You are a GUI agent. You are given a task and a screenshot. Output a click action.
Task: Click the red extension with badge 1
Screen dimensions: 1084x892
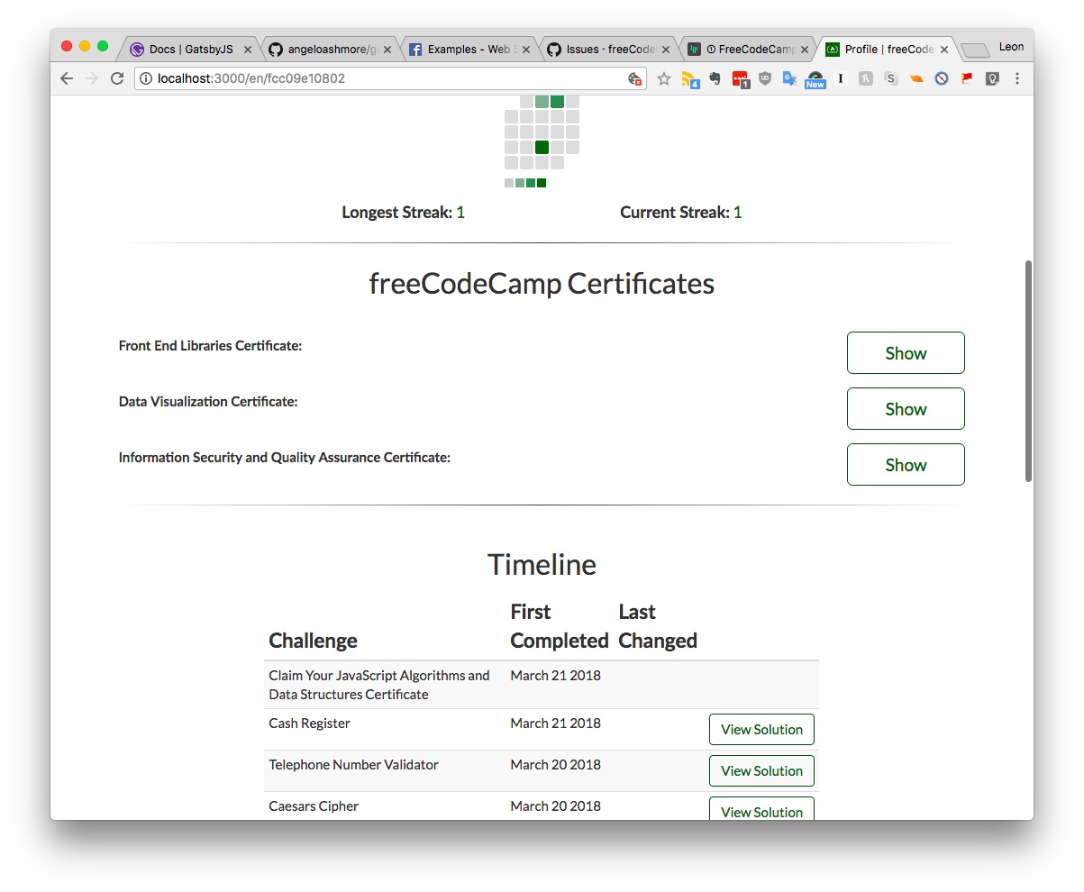point(740,79)
